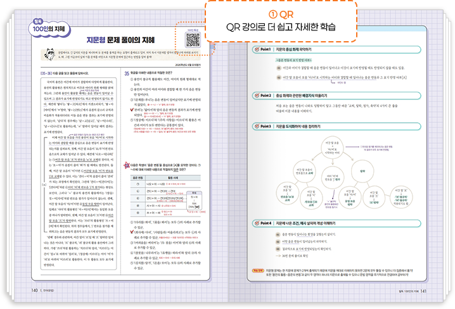Image resolution: width=455 pixels, height=309 pixels.
Task: Click the '100인의 지혜' cloud badge
Action: (49, 28)
